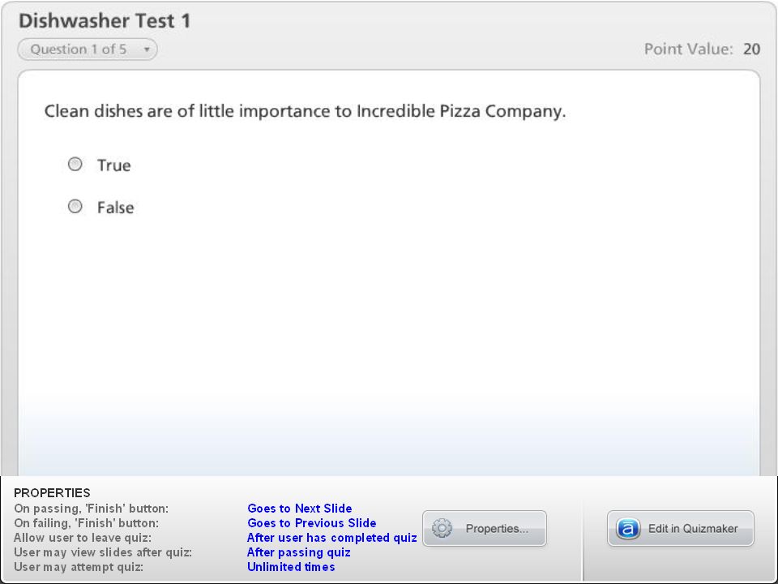Click the arrow in the question selector
778x584 pixels.
pyautogui.click(x=147, y=49)
